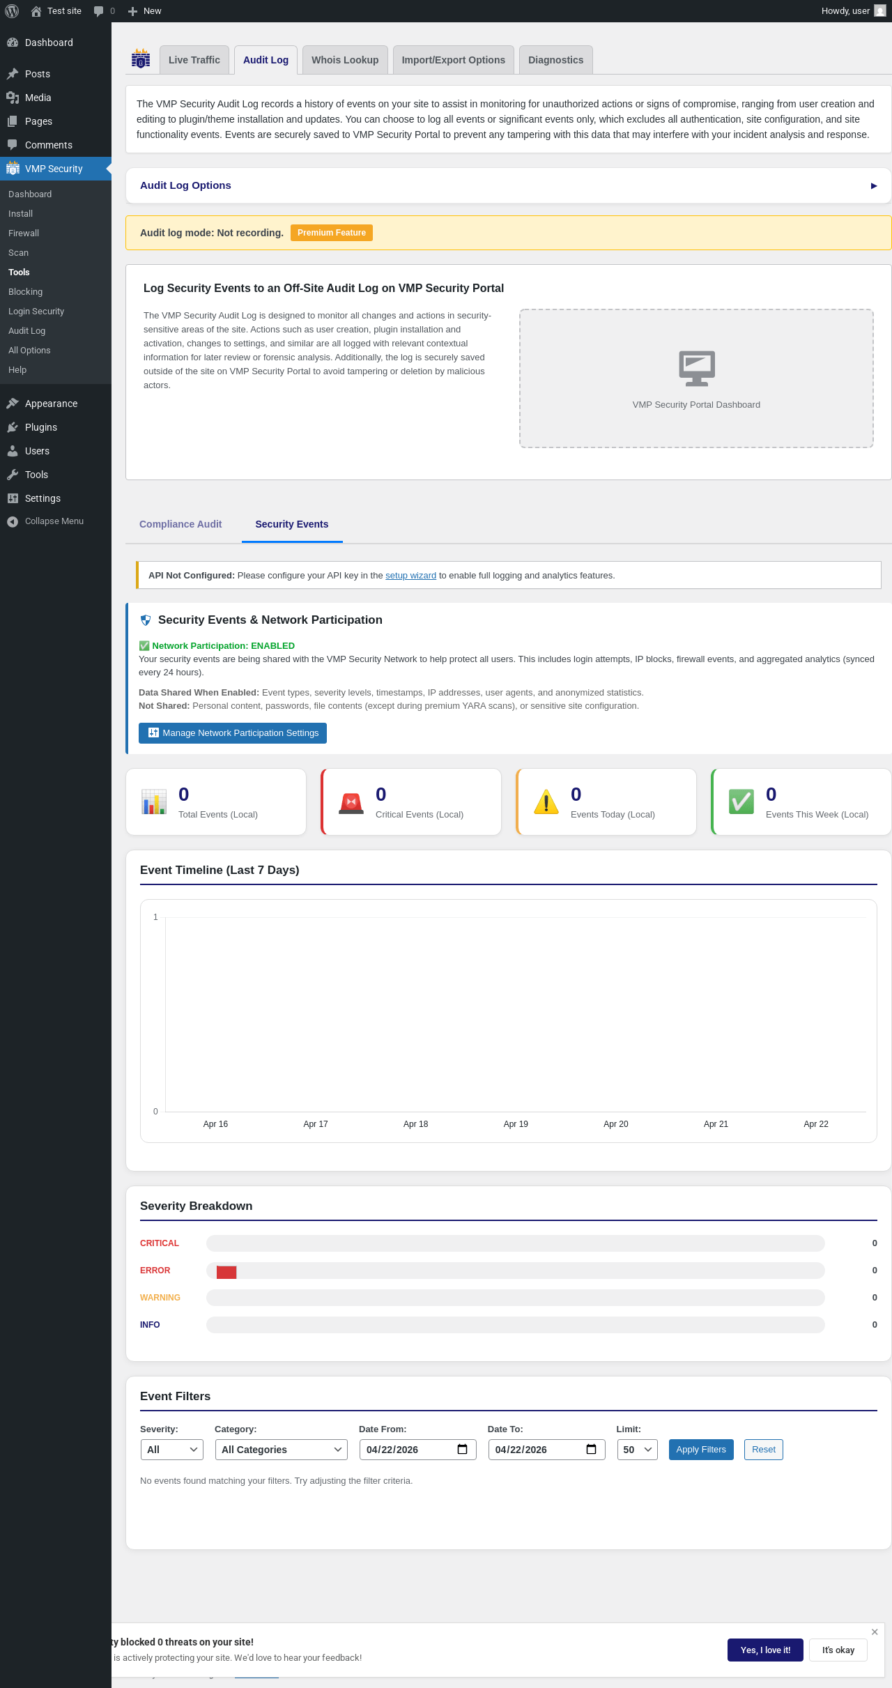Click the Users person icon

pyautogui.click(x=13, y=451)
